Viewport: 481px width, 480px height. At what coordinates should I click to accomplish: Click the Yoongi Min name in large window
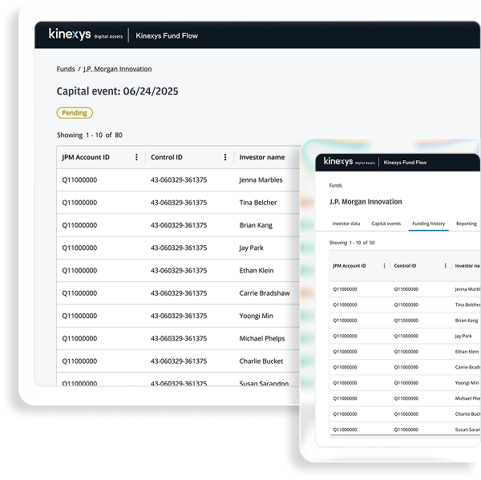point(257,316)
